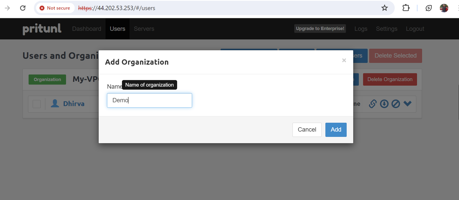Open the Dashboard page
The image size is (459, 200).
pos(87,29)
